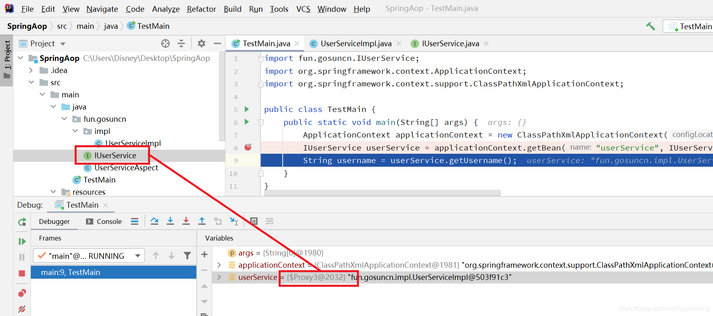
Task: Click the Build project hammer icon
Action: point(651,26)
